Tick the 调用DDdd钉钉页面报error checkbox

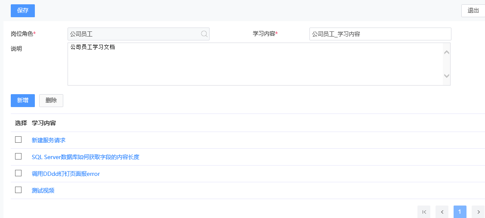tap(18, 173)
